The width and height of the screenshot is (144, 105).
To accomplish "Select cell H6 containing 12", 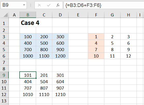I will coord(129,56).
